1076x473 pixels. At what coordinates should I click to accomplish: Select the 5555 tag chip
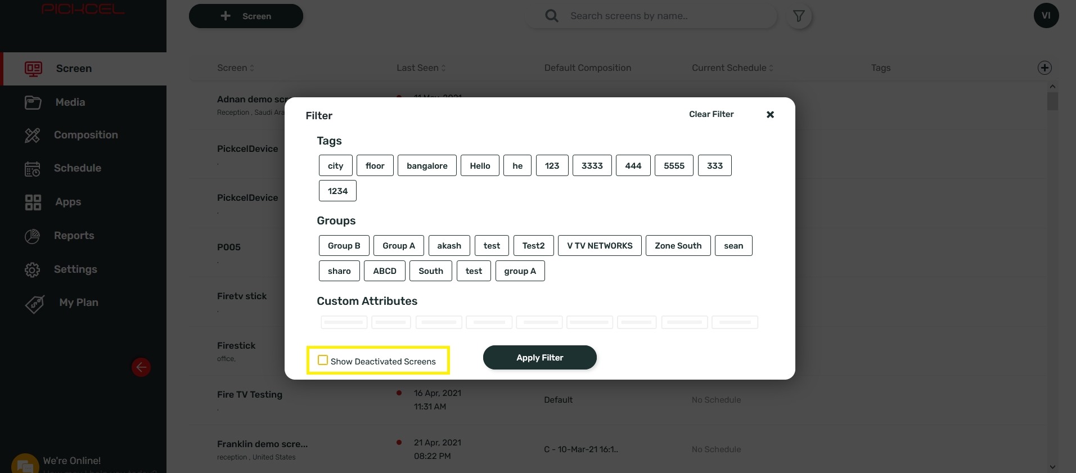click(674, 165)
